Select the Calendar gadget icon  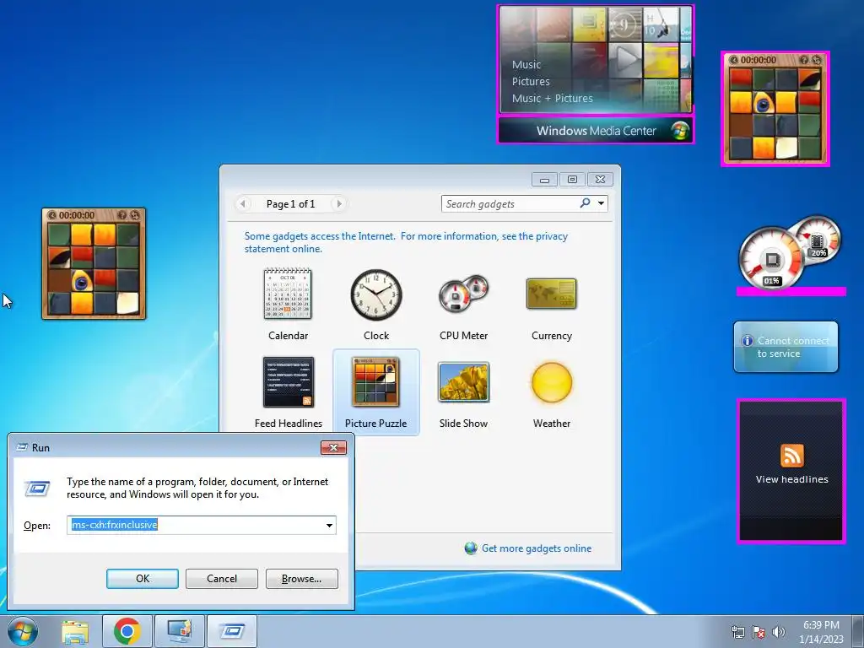(x=288, y=293)
